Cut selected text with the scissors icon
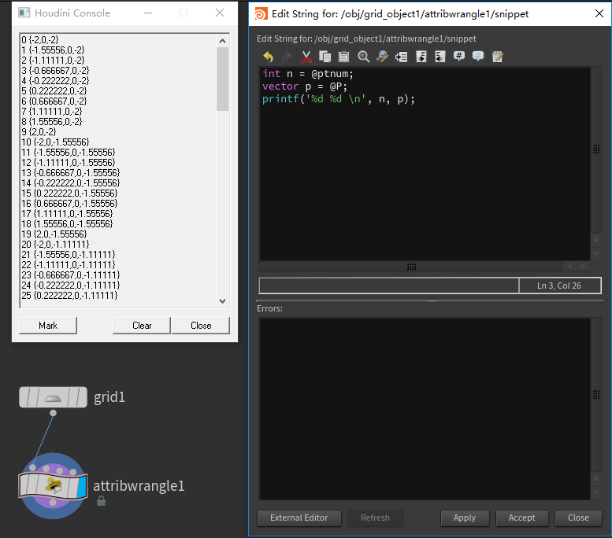612x538 pixels. [306, 57]
